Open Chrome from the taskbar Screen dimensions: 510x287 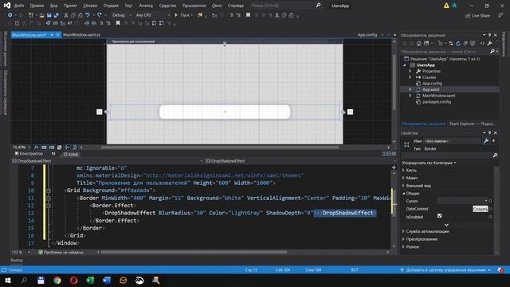tap(57, 280)
